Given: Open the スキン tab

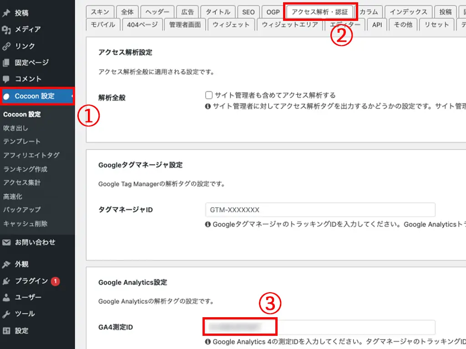Looking at the screenshot, I should [x=100, y=12].
